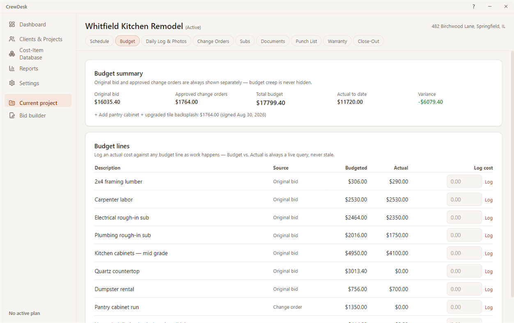The image size is (514, 323).
Task: Click the main content vertical scrollbar
Action: pyautogui.click(x=512, y=175)
